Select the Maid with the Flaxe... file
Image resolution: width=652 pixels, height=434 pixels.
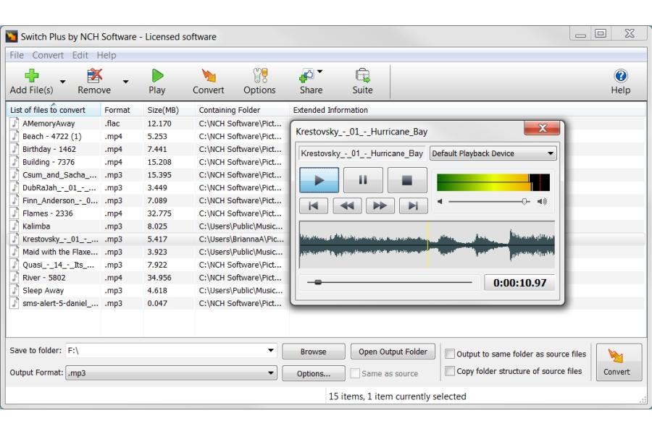point(60,252)
